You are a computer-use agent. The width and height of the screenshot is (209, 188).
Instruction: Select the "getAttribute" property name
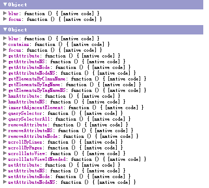(23, 56)
